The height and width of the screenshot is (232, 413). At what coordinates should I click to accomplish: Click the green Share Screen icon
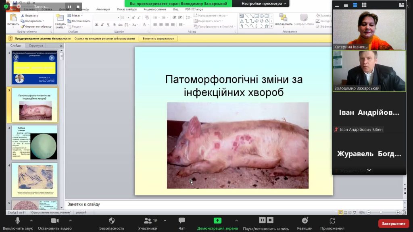(217, 220)
